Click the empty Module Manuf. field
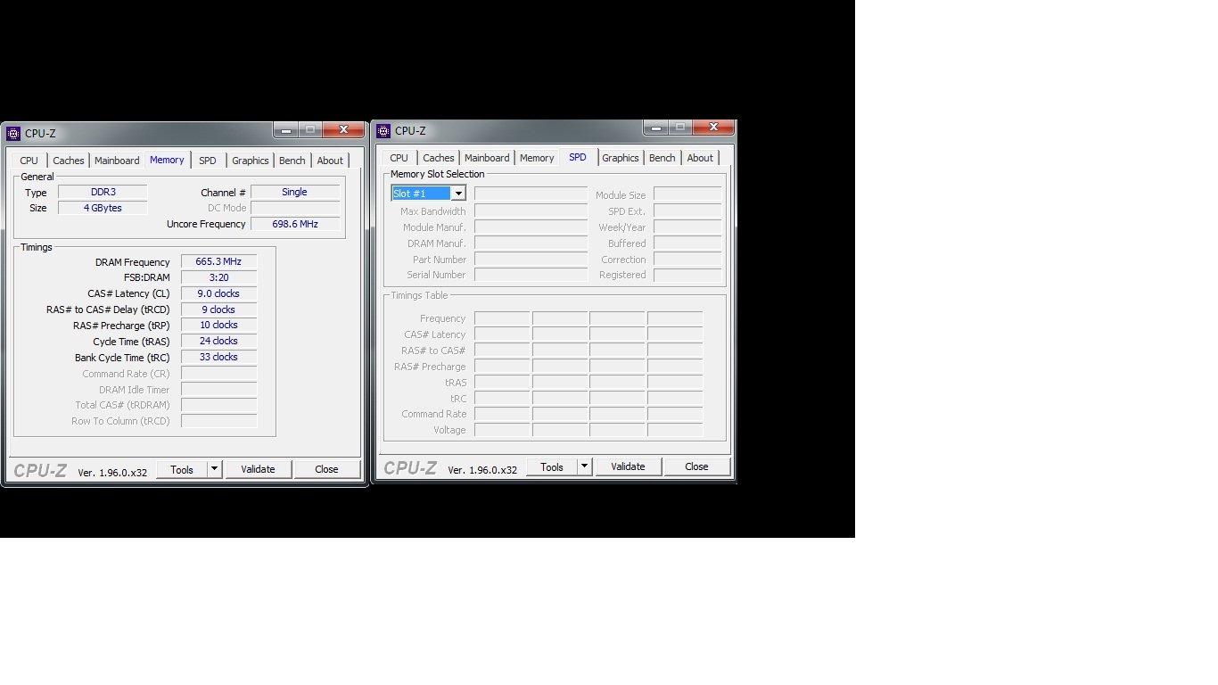The image size is (1218, 685). (x=532, y=227)
